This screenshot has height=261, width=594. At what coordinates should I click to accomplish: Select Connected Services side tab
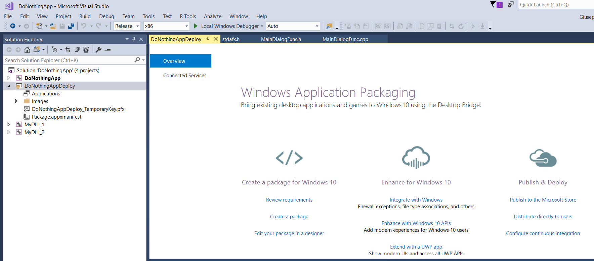click(x=185, y=76)
